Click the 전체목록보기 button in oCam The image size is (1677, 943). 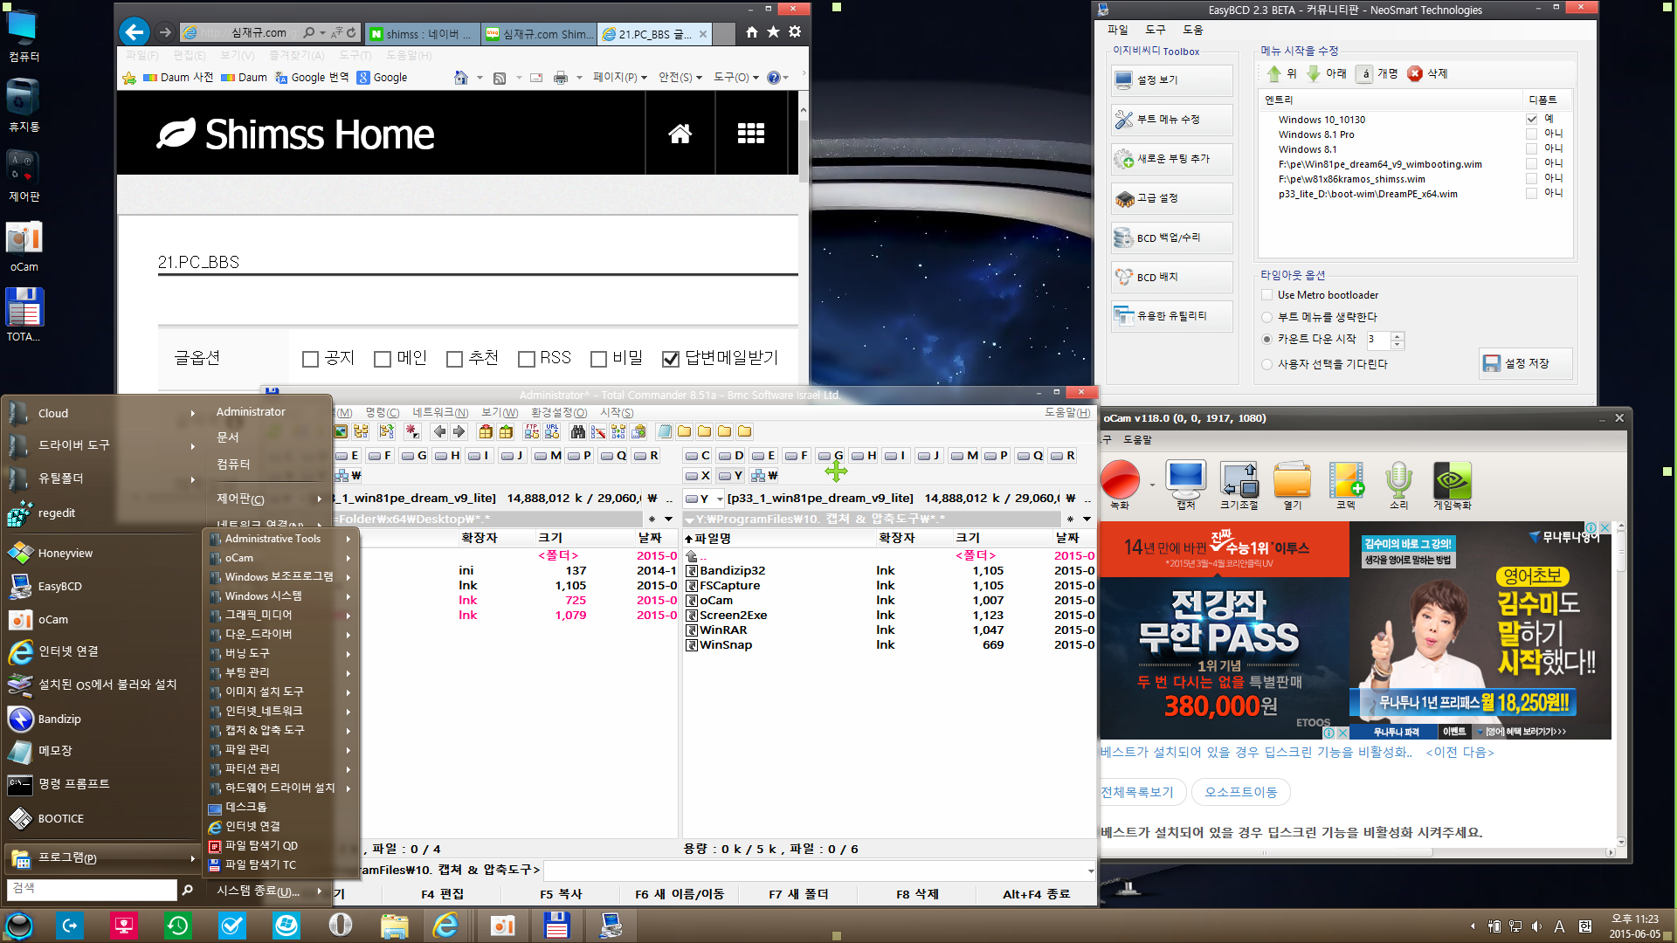point(1137,792)
